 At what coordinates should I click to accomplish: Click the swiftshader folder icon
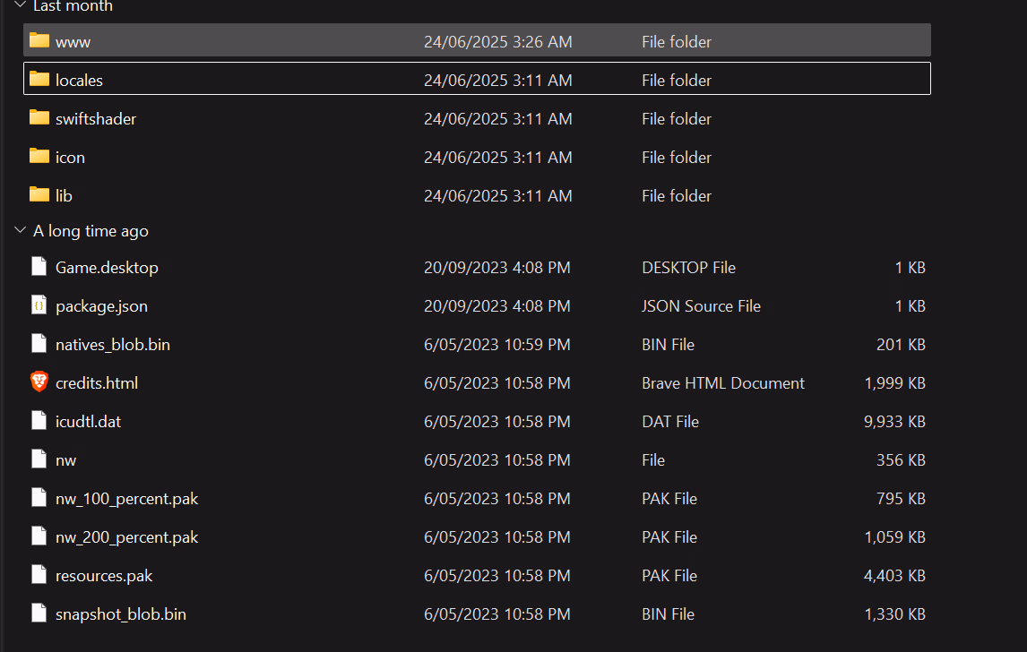pyautogui.click(x=39, y=117)
